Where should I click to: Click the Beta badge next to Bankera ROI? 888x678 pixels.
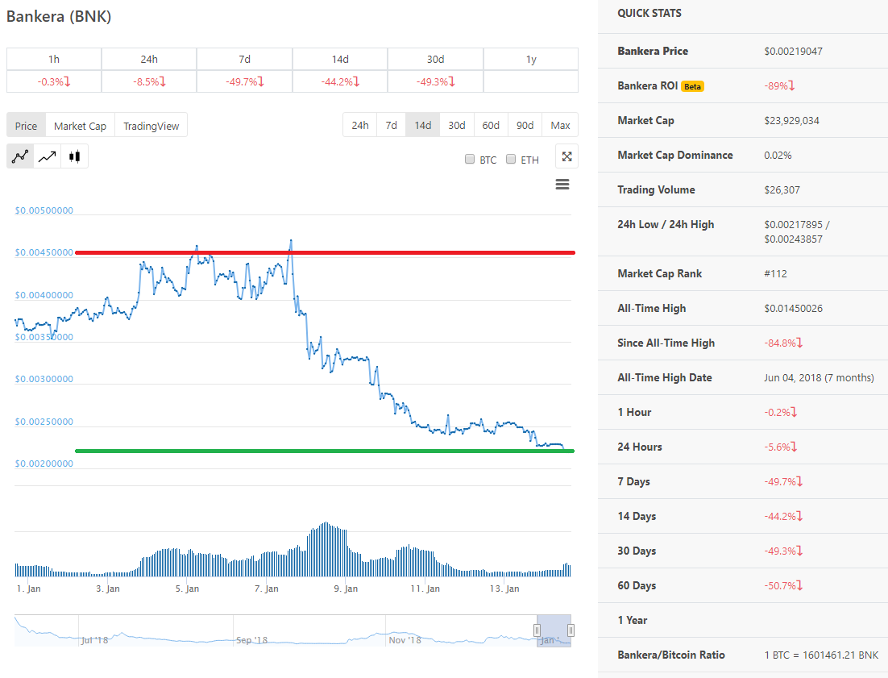tap(692, 86)
